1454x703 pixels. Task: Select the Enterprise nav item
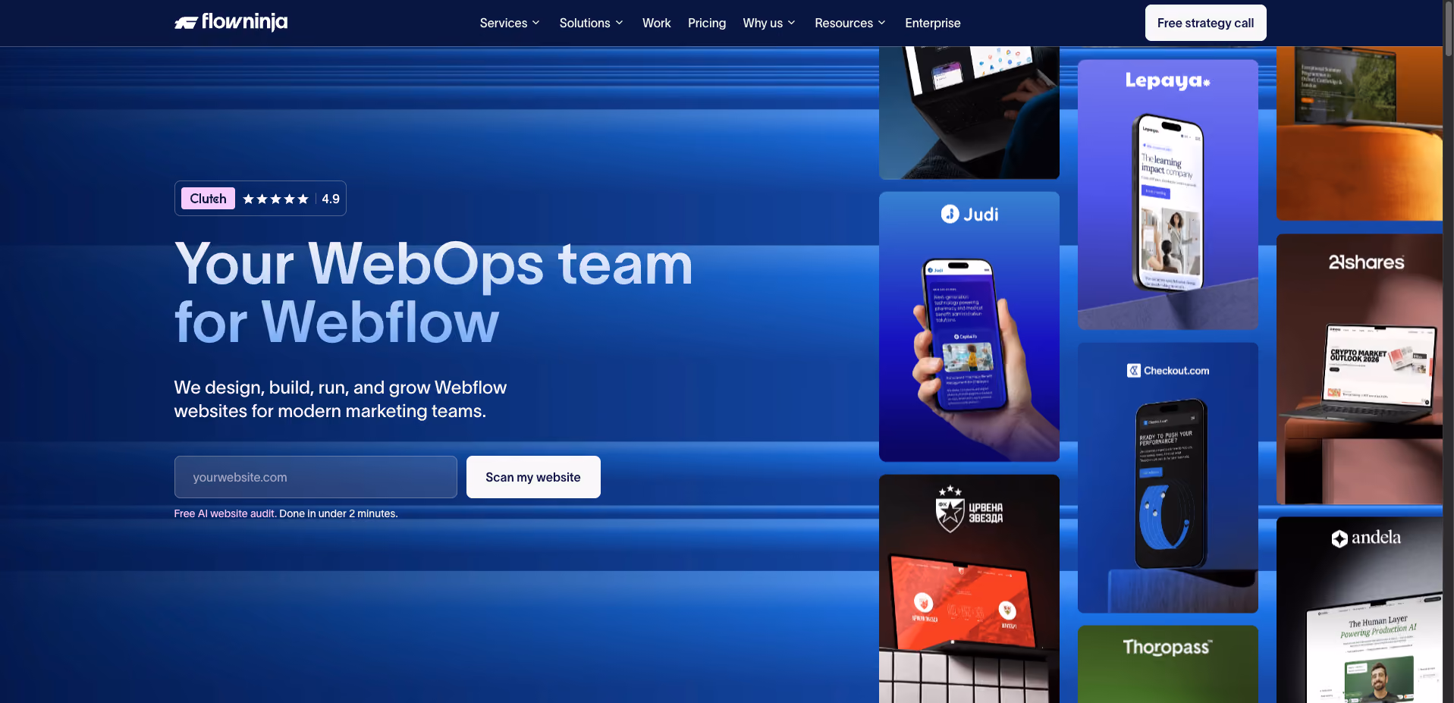coord(933,23)
